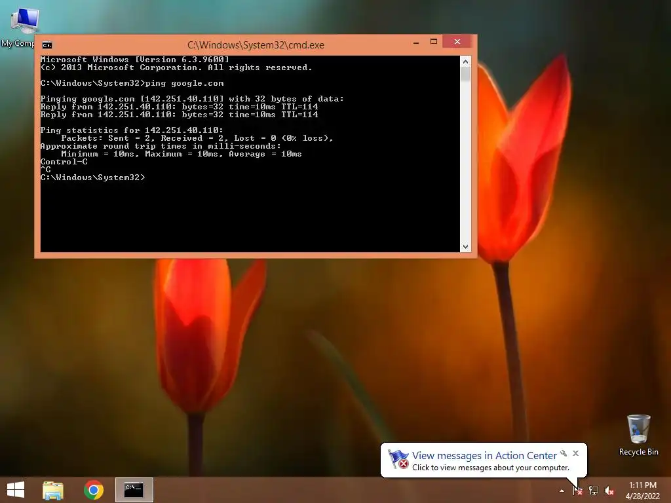Click the 'Microsoft Windows [Version 6.3.9600]' line
This screenshot has width=671, height=503.
[x=134, y=60]
